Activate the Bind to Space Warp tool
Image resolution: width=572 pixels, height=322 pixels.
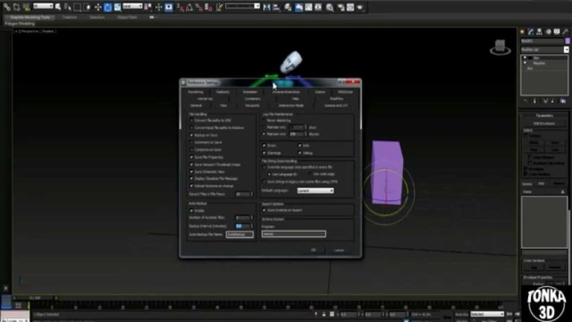click(26, 7)
